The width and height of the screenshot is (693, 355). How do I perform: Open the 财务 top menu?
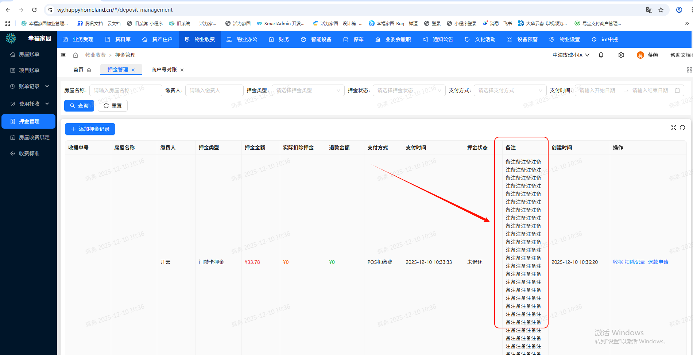pyautogui.click(x=279, y=39)
